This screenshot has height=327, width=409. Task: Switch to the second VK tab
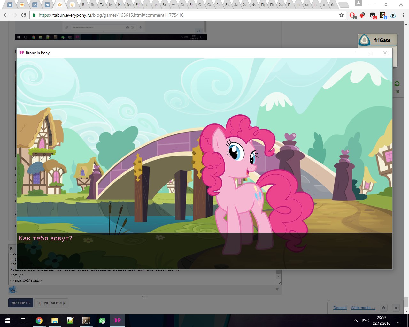(47, 5)
